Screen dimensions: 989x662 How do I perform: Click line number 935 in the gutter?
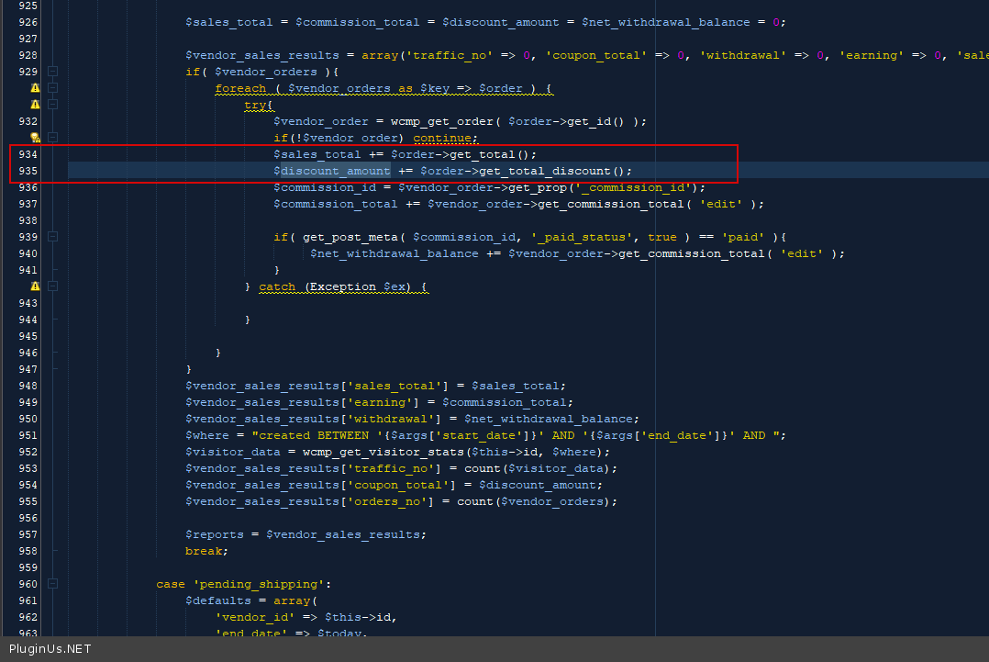[28, 171]
